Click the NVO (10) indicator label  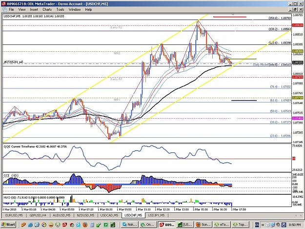(34, 197)
